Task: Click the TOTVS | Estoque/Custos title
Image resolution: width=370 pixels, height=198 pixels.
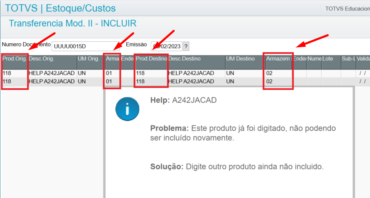Action: pos(60,8)
